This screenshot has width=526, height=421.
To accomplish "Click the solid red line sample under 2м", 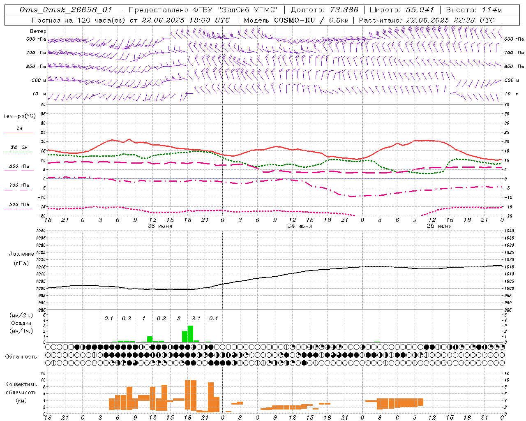I will tap(19, 133).
